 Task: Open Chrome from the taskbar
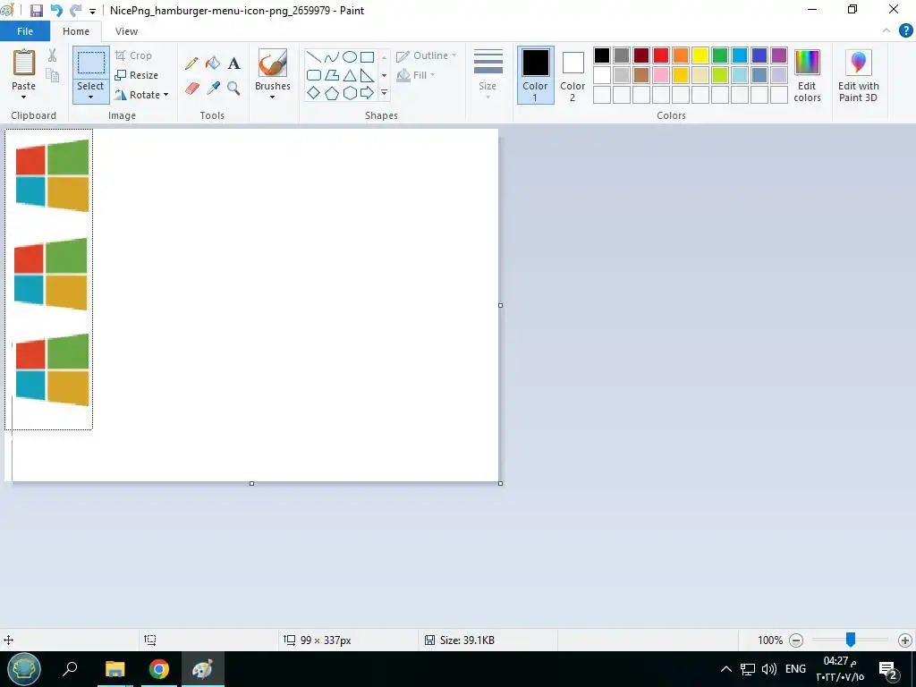click(x=159, y=669)
